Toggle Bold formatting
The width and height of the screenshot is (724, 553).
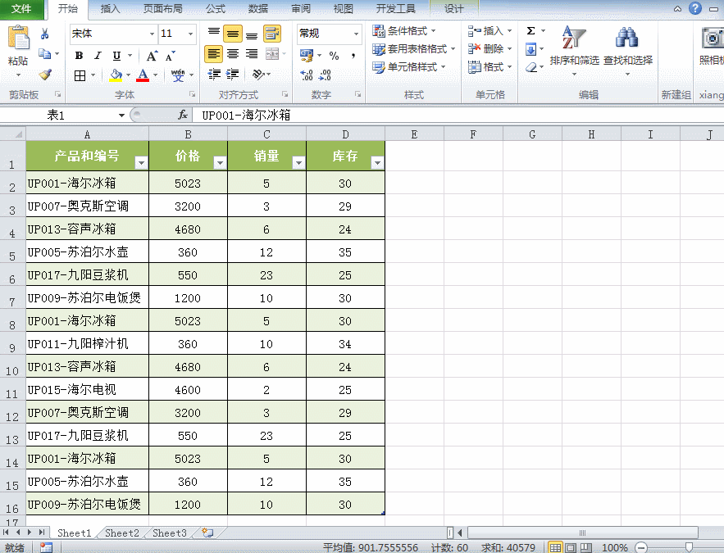[x=79, y=56]
